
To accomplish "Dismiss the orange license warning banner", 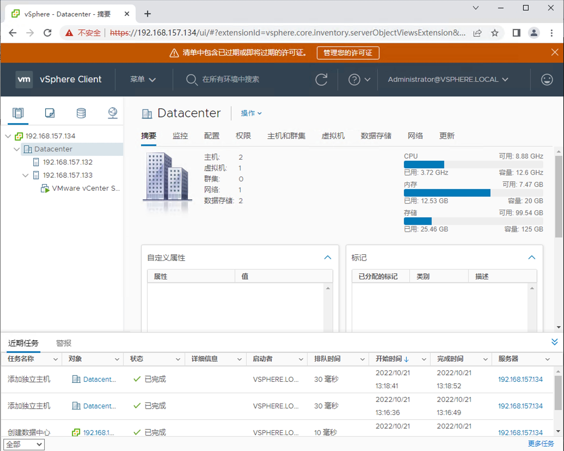I will coord(554,52).
